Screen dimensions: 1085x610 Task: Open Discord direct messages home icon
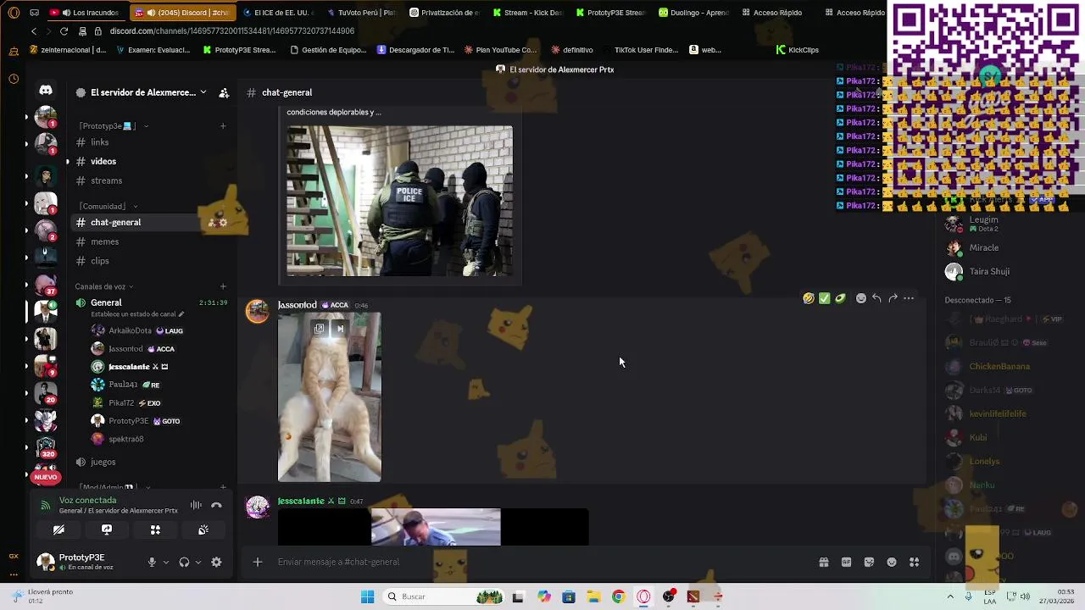(46, 90)
